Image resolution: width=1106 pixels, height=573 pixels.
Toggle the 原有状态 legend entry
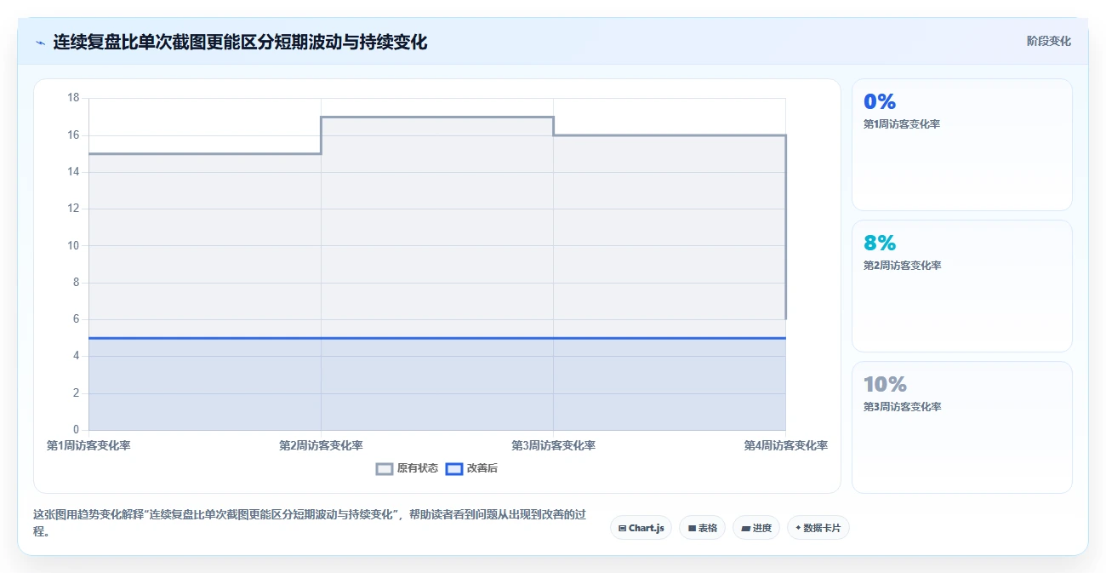click(x=408, y=468)
